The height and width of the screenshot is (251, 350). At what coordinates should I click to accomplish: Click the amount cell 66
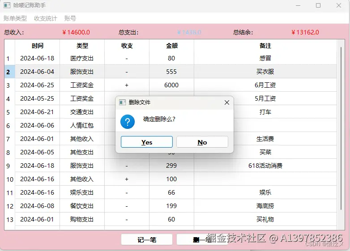tap(171, 192)
